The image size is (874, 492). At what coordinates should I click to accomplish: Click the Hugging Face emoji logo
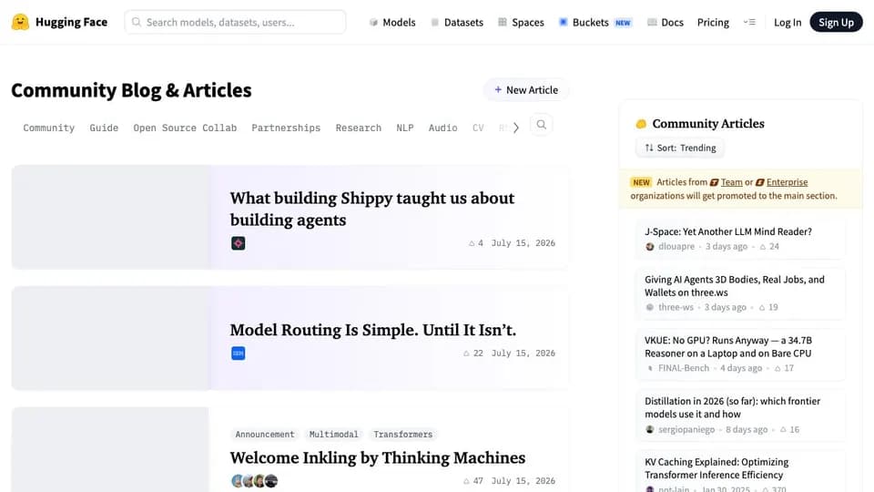coord(20,22)
